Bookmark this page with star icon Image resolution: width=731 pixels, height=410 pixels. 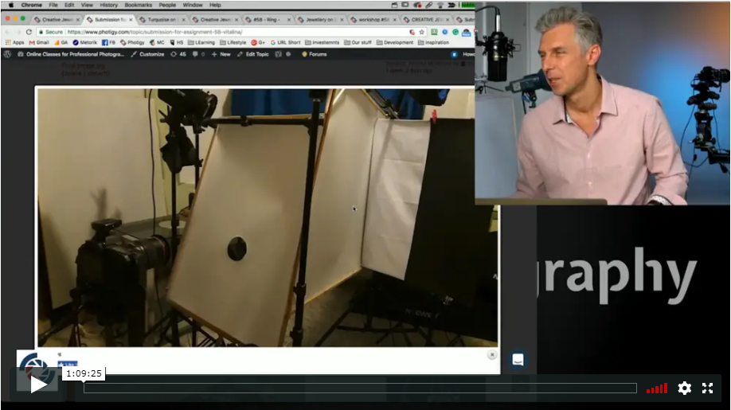click(x=421, y=32)
